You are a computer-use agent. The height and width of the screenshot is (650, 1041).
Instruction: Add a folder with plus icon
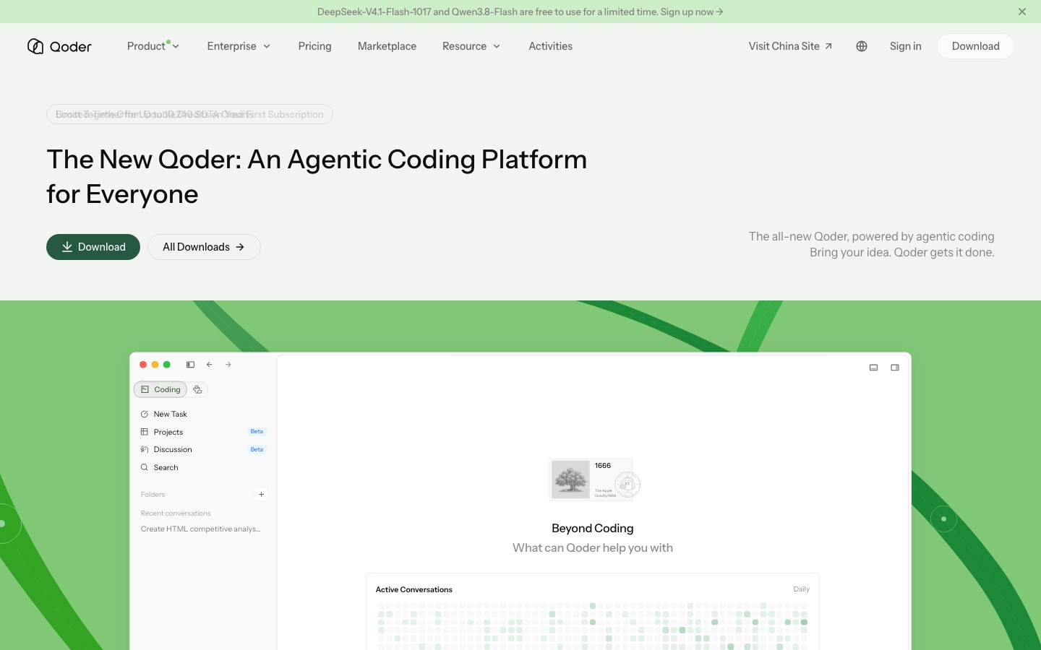click(261, 494)
